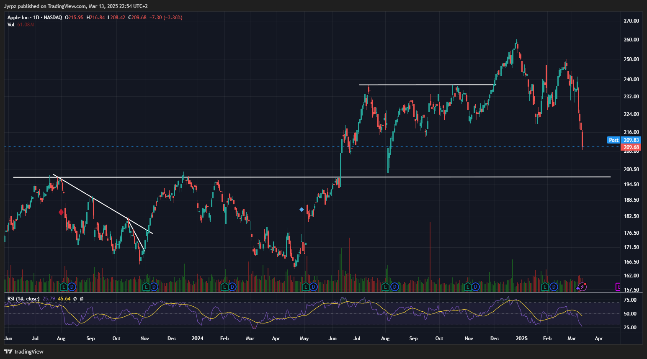Click the lightning bolt event icon
647x359 pixels.
click(x=583, y=287)
